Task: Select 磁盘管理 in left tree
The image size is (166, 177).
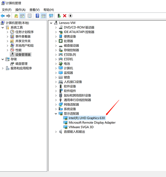Action: (x=21, y=64)
